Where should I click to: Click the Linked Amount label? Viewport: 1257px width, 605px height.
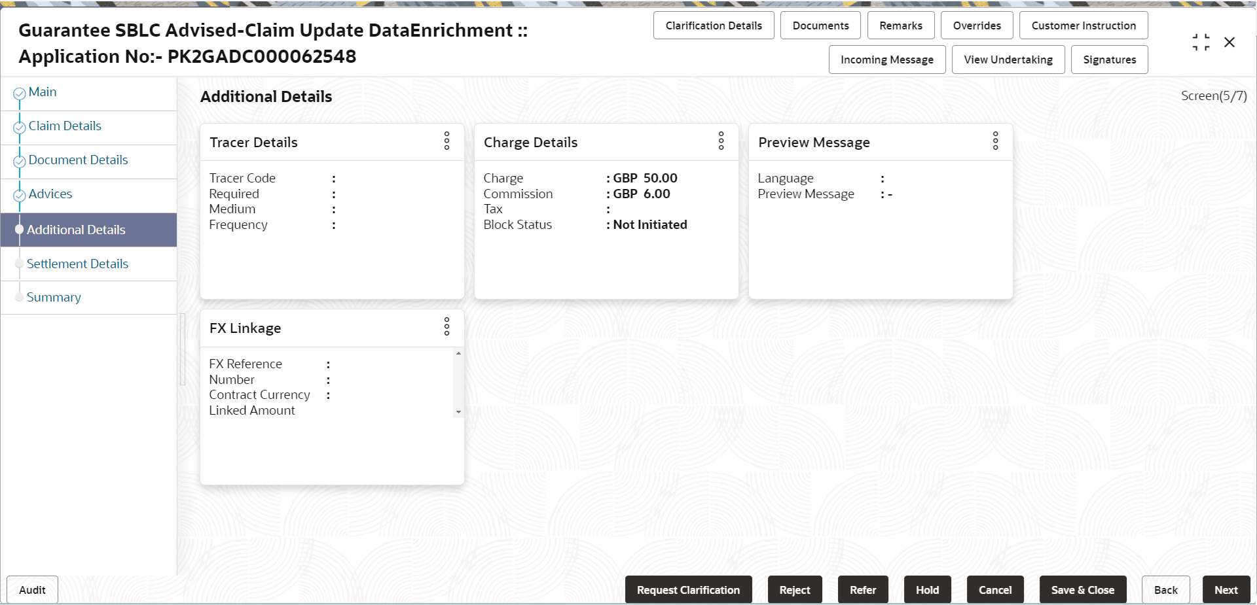click(x=252, y=410)
